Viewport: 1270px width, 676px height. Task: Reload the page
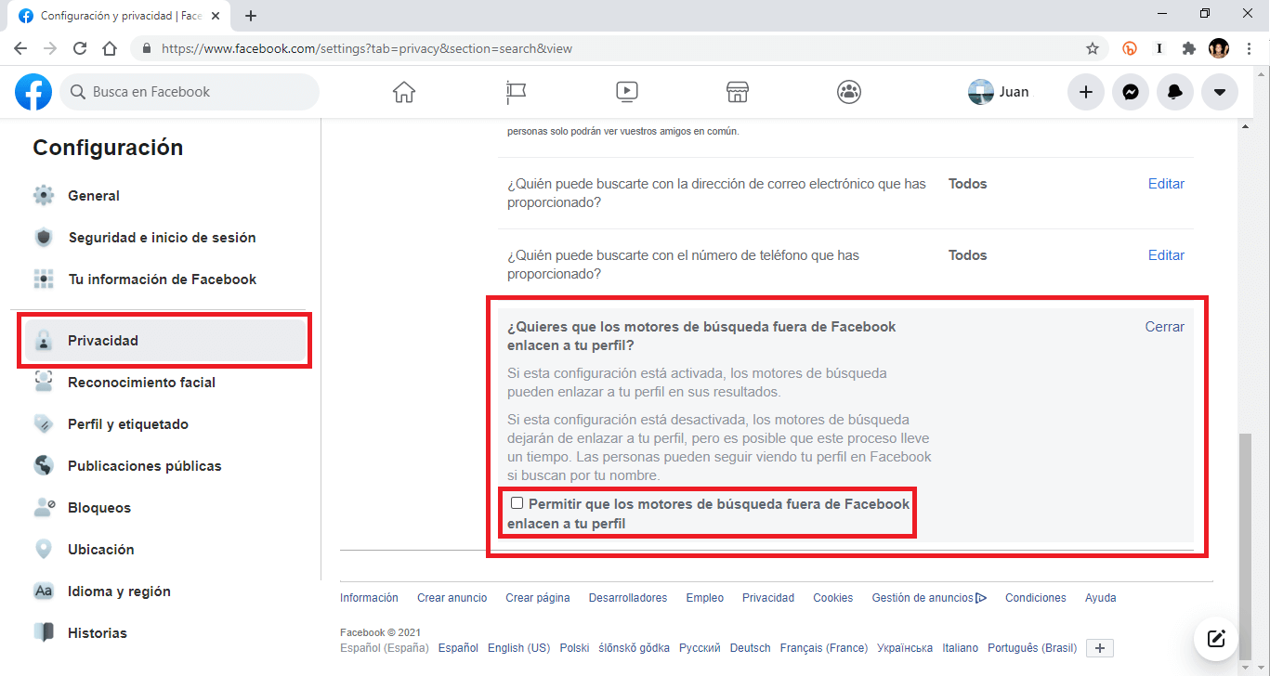(80, 48)
